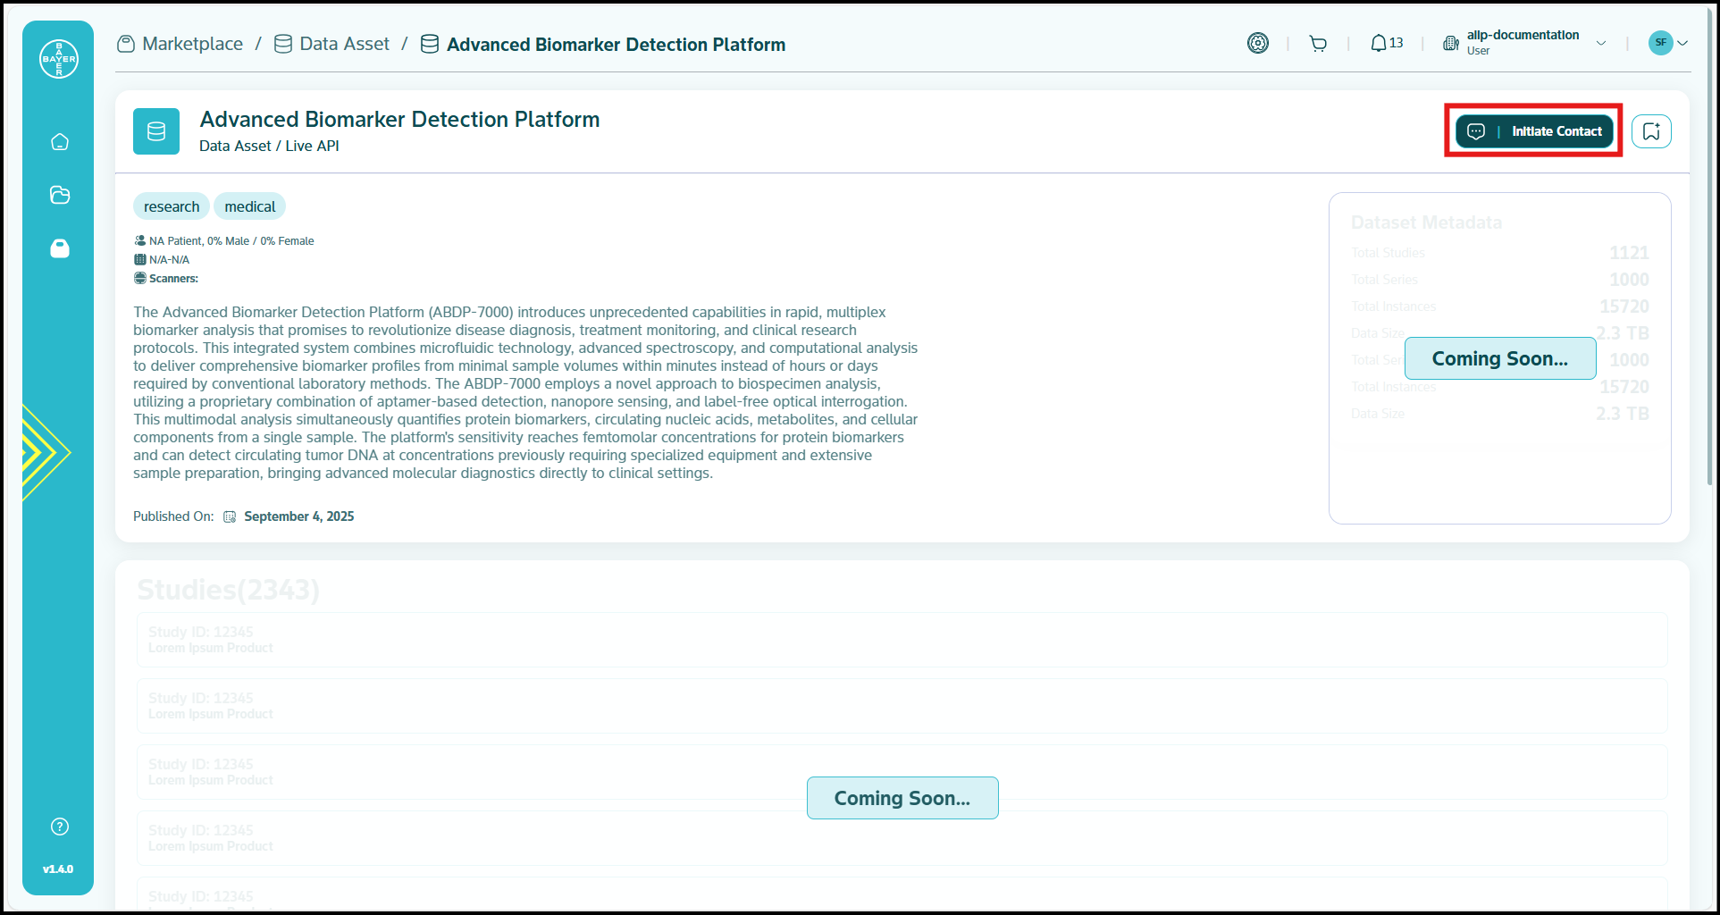Click the database icon beside the platform title

coord(155,130)
